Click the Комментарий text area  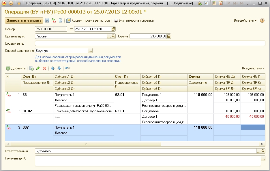point(148,161)
